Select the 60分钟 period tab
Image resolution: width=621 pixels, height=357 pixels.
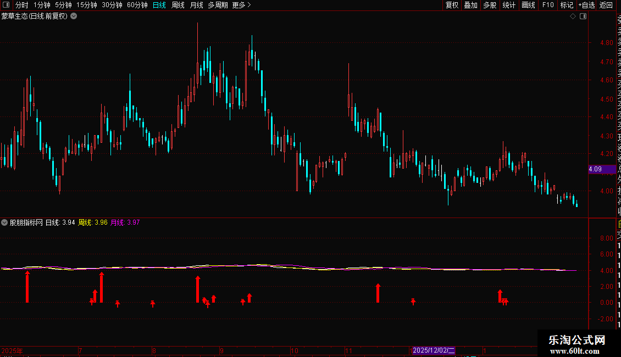tap(137, 5)
